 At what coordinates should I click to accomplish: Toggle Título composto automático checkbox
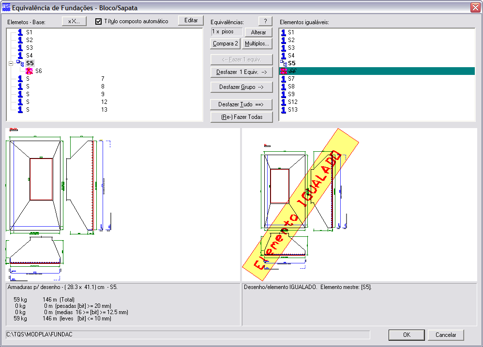coord(99,22)
